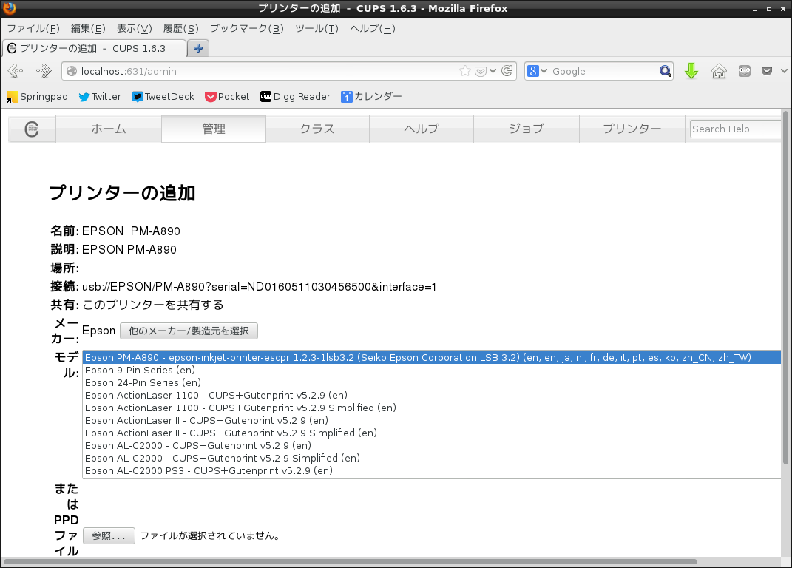The height and width of the screenshot is (568, 792).
Task: Click the browser forward arrow
Action: coord(44,71)
